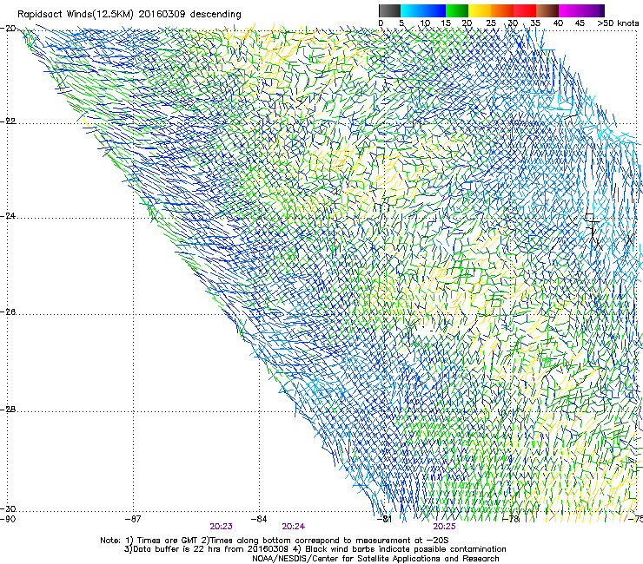Viewport: 643px width, 564px height.
Task: Click the '-30' latitude axis label
Action: pyautogui.click(x=8, y=509)
